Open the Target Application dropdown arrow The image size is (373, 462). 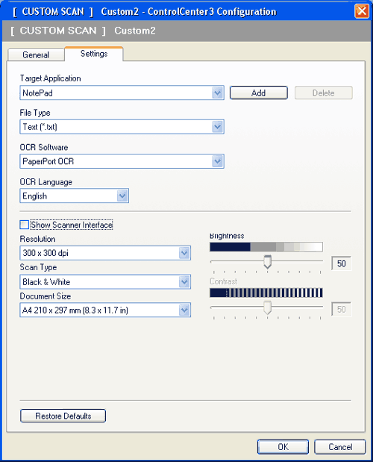(x=217, y=93)
